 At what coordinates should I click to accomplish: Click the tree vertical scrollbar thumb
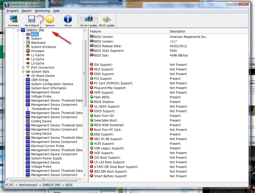85,73
